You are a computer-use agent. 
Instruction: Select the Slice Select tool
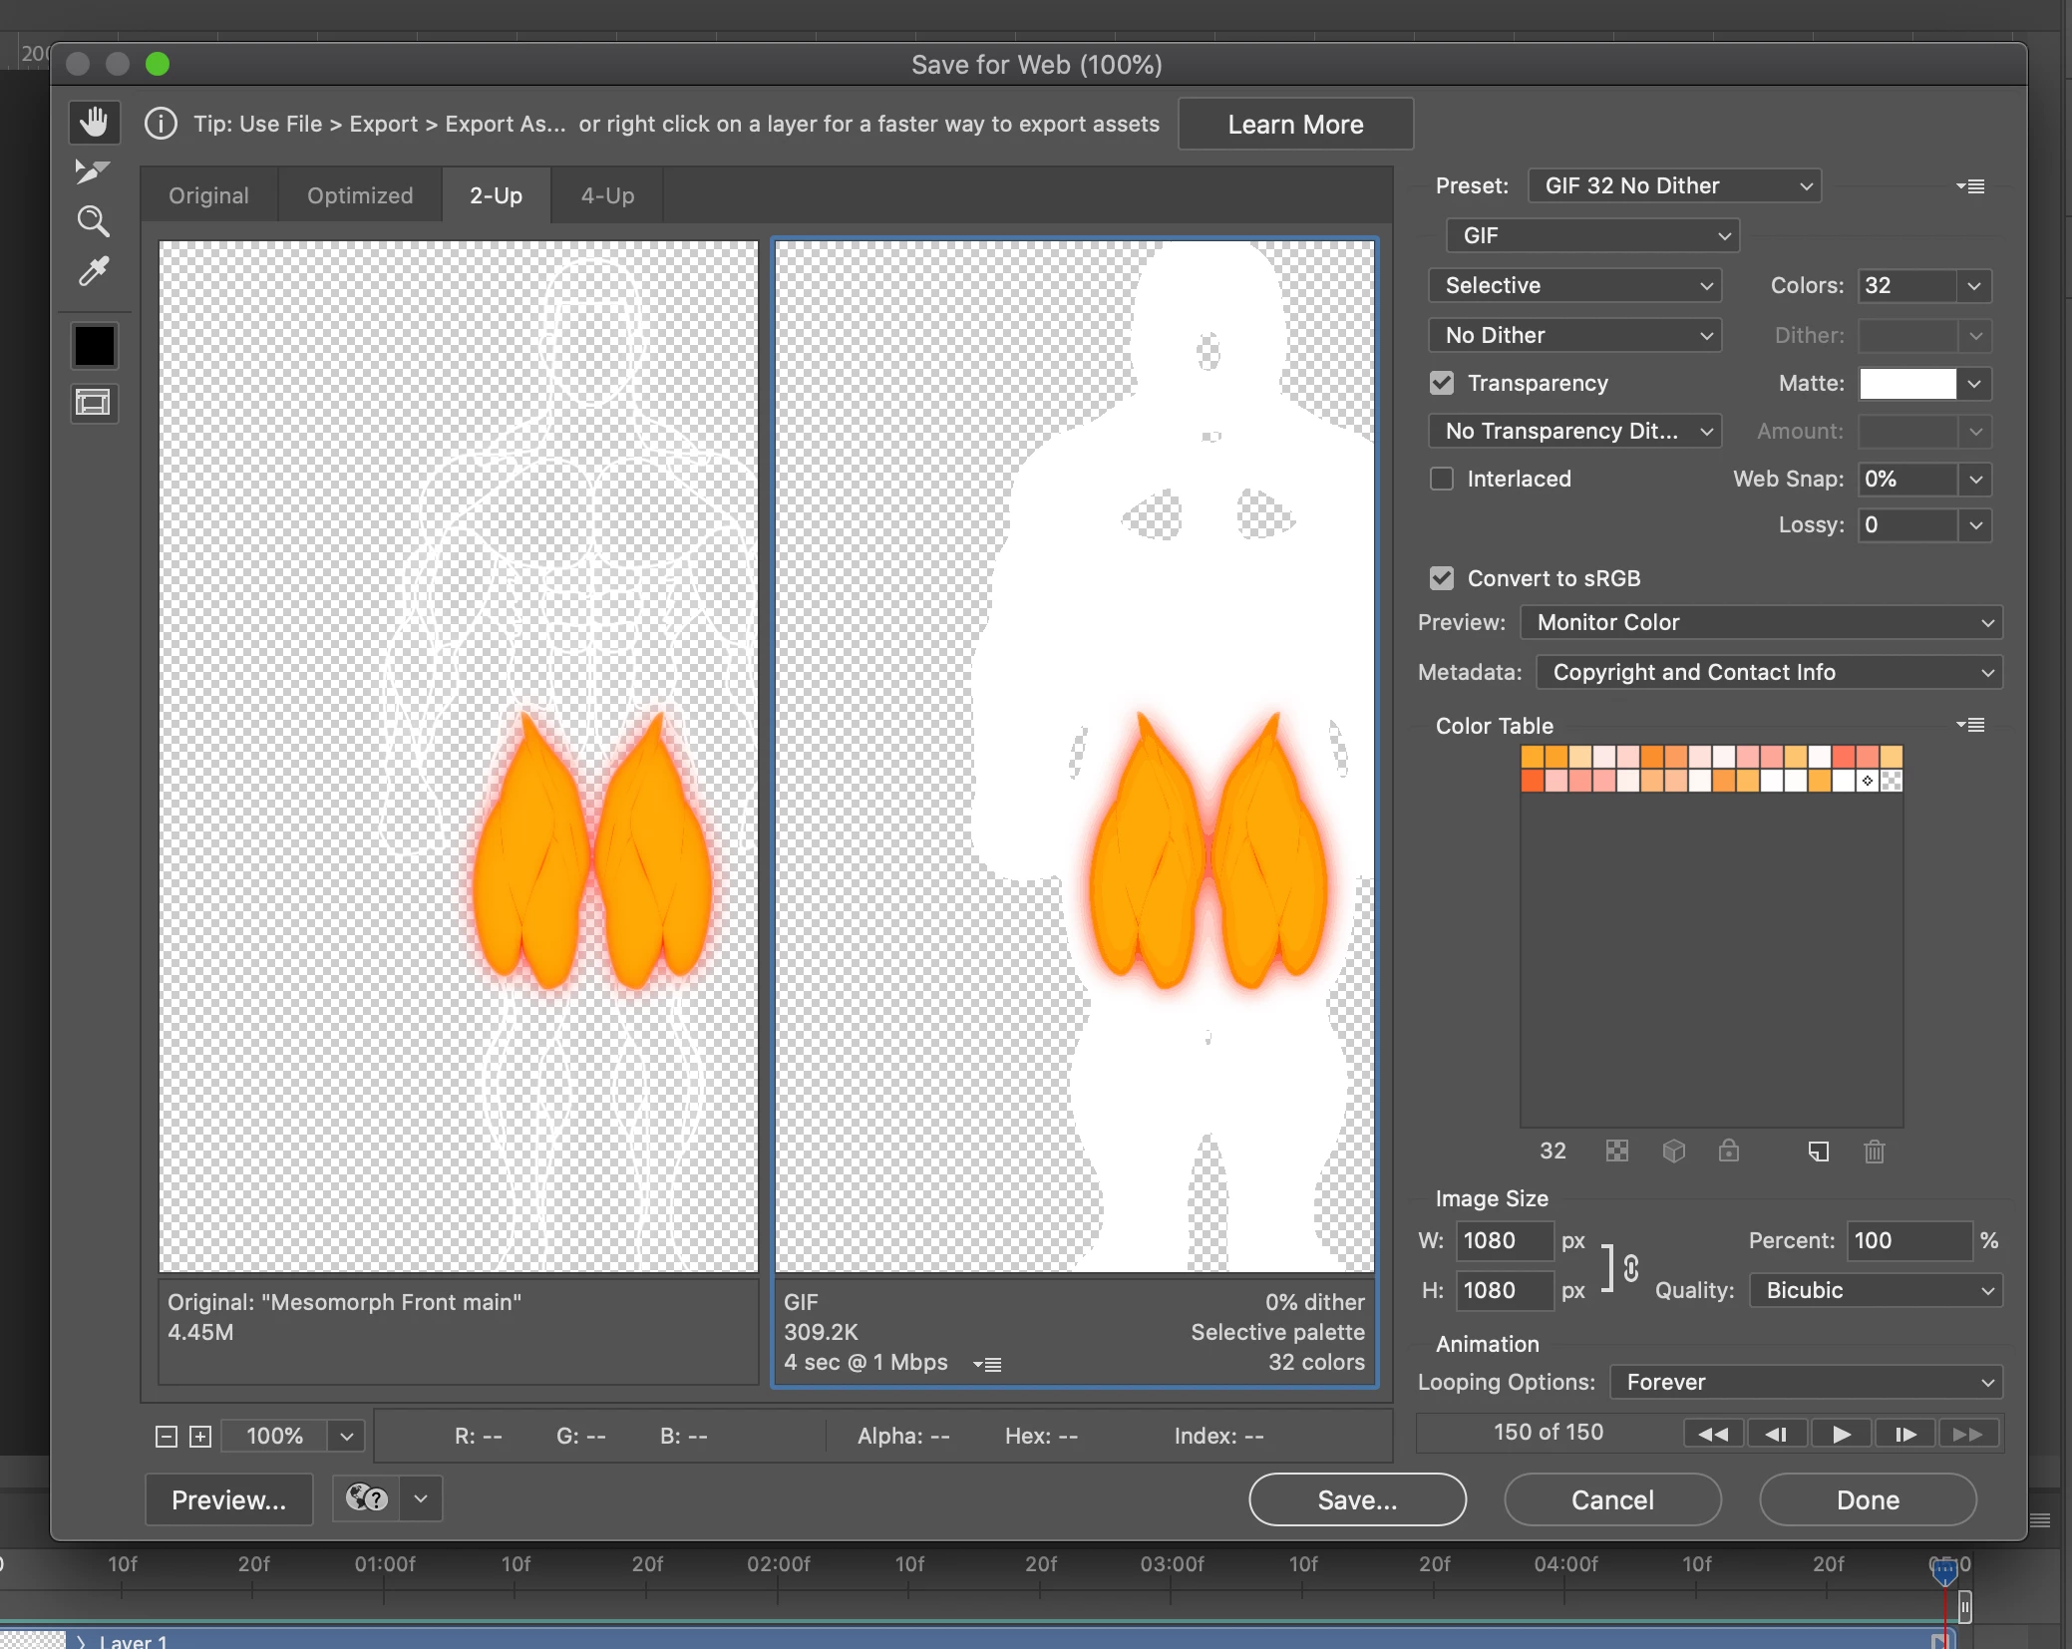(x=92, y=171)
